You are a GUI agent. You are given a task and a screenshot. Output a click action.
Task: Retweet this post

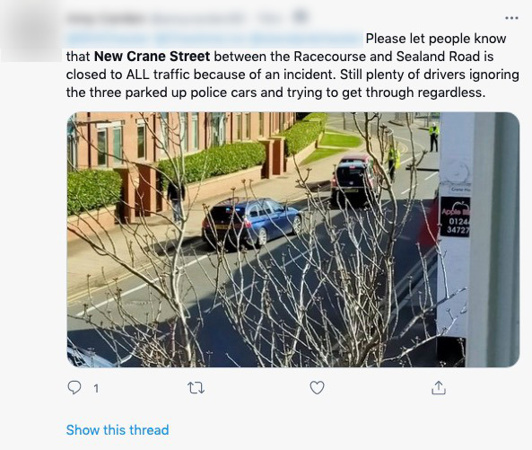[196, 387]
